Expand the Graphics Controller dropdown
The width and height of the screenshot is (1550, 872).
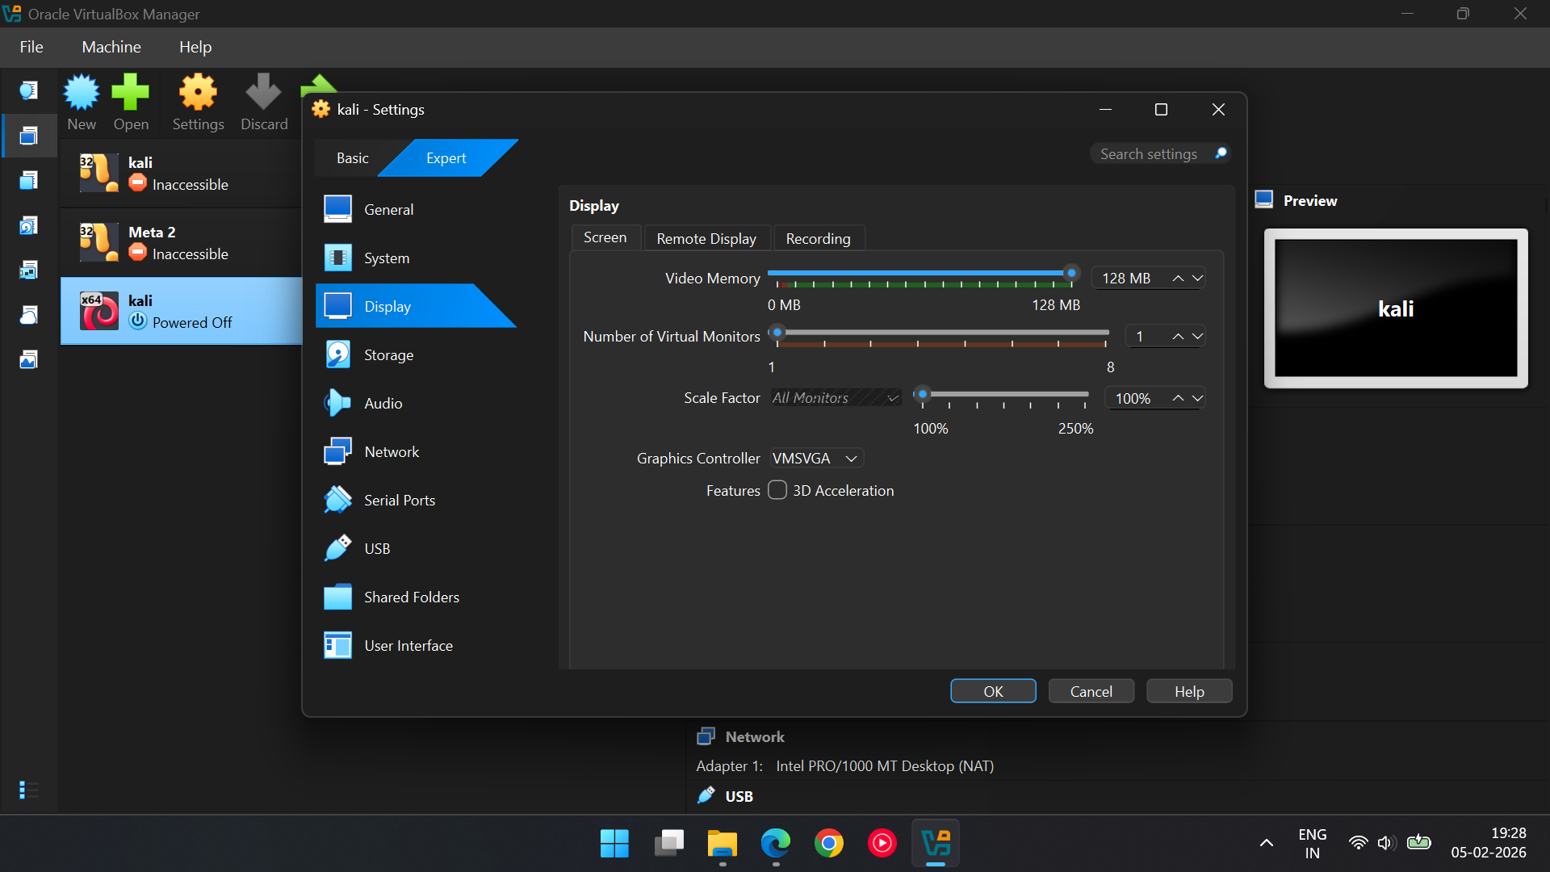click(816, 459)
